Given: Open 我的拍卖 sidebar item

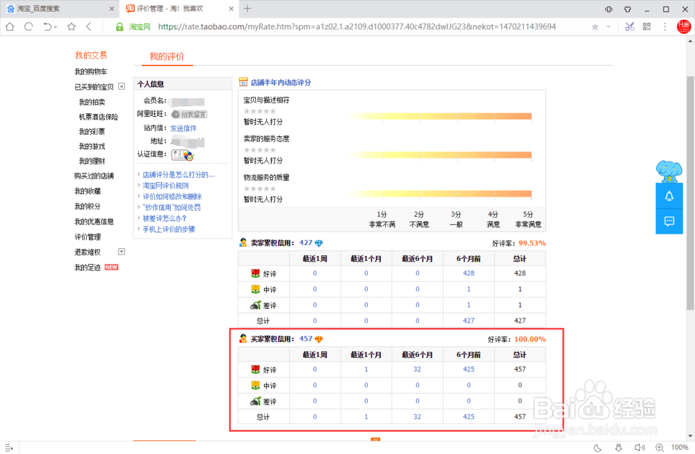Looking at the screenshot, I should click(x=92, y=102).
